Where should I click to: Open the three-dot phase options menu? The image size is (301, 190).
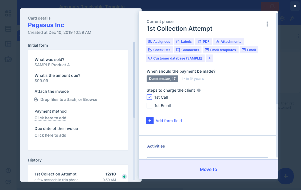point(267,24)
